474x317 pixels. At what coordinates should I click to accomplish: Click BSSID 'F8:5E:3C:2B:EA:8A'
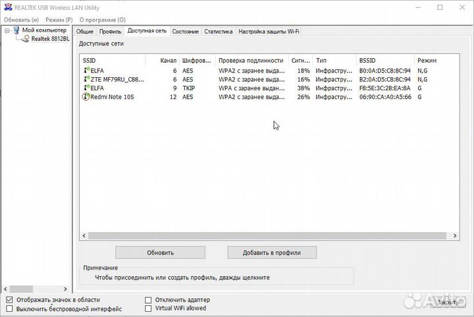385,88
